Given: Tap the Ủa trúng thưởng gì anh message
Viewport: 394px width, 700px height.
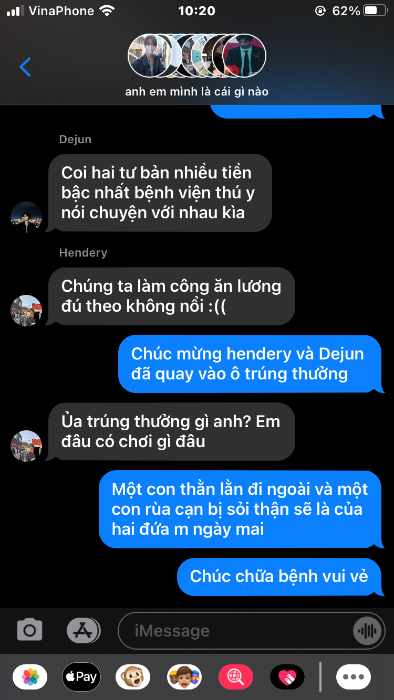Looking at the screenshot, I should pos(171,431).
